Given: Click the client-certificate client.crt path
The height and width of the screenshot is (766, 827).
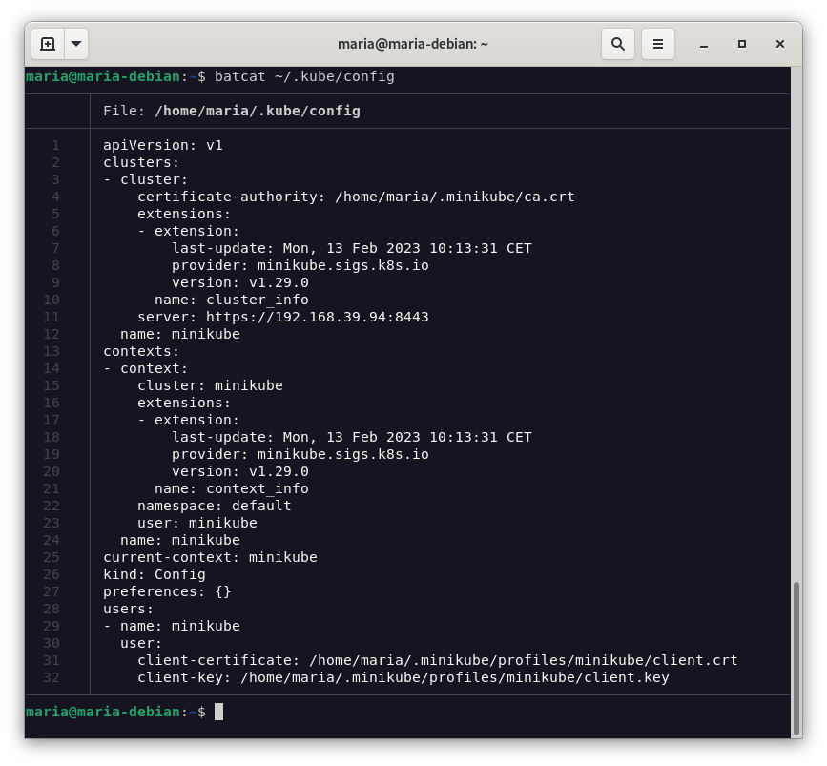Looking at the screenshot, I should click(523, 660).
